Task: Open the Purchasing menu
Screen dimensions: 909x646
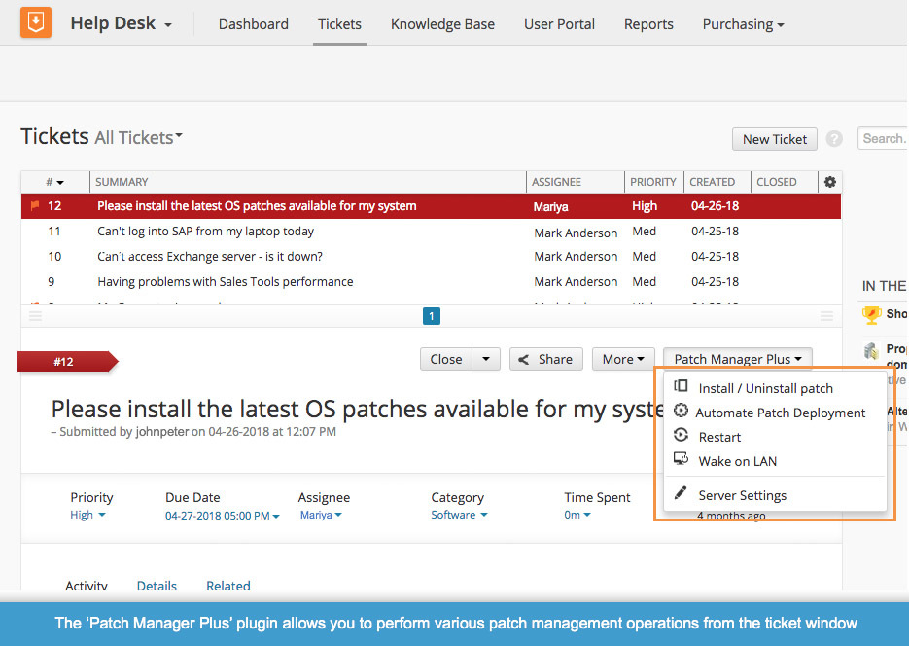Action: coord(743,24)
